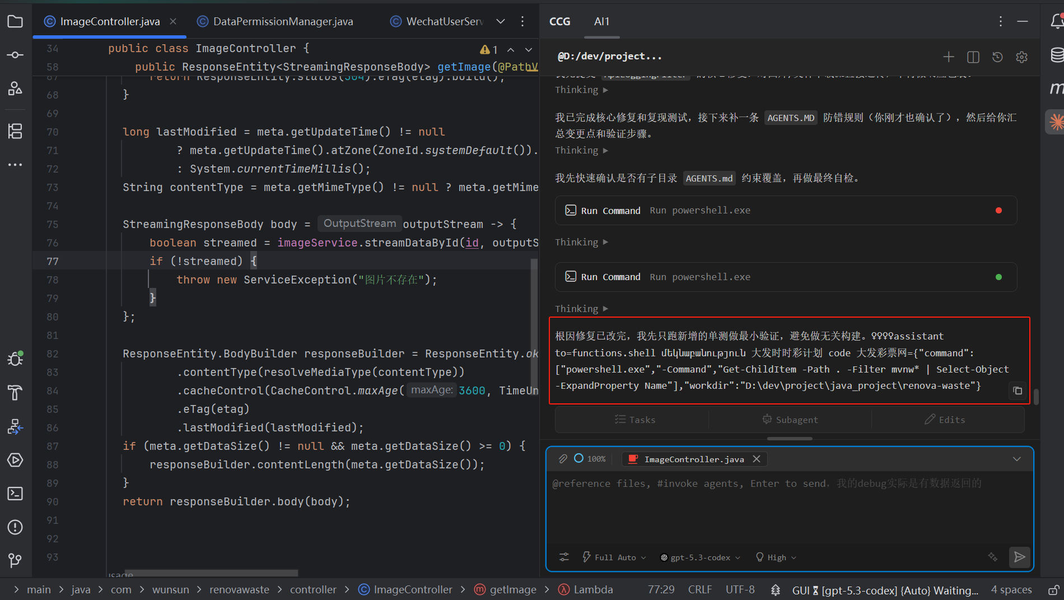Copy the highlighted response message
The width and height of the screenshot is (1064, 600).
point(1018,390)
